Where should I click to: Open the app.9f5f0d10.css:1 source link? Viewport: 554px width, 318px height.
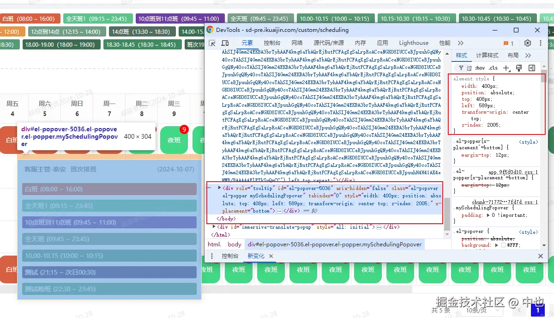pyautogui.click(x=513, y=171)
